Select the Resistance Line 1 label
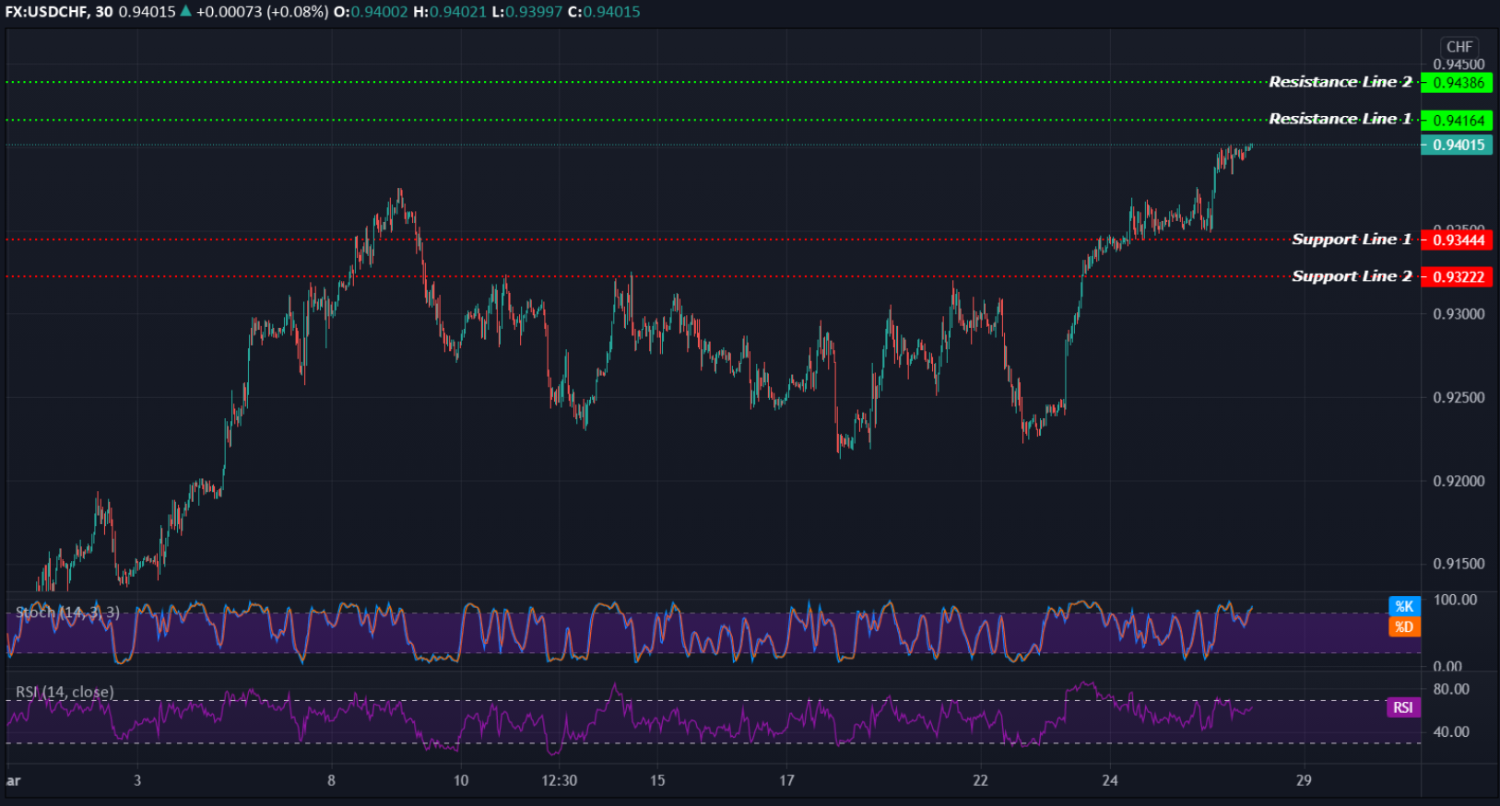 (x=1340, y=119)
